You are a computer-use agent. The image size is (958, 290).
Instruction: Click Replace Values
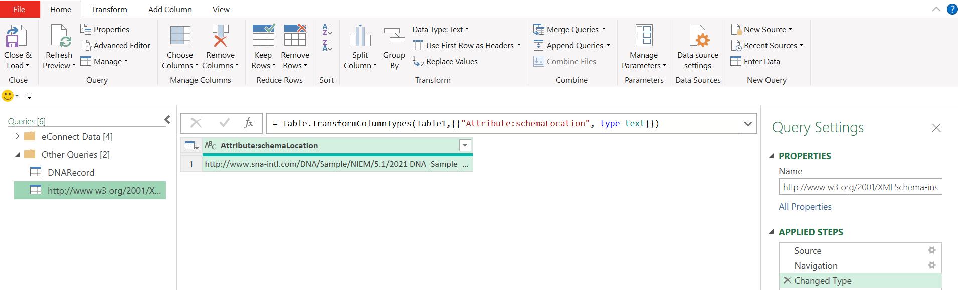click(x=445, y=61)
